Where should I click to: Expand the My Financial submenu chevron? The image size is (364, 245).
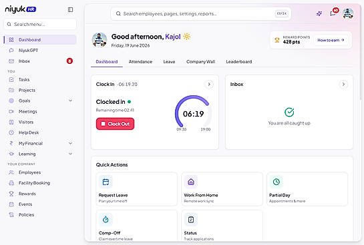tap(70, 143)
